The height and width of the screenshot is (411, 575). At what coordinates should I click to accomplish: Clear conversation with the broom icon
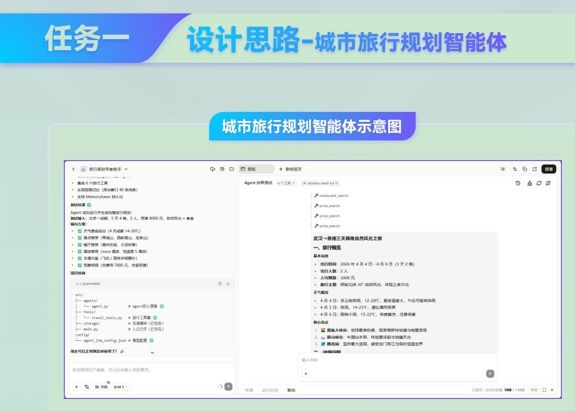pos(530,183)
